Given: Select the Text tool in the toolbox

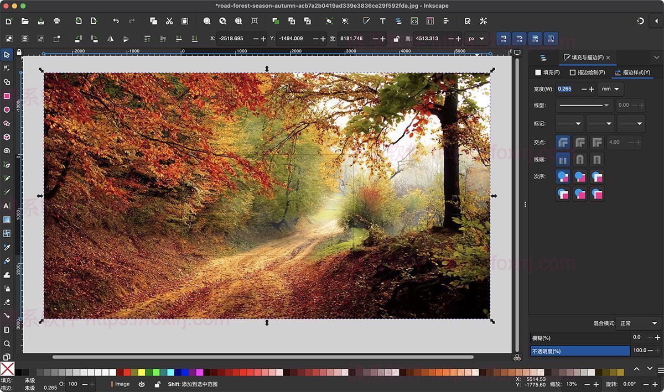Looking at the screenshot, I should (8, 206).
